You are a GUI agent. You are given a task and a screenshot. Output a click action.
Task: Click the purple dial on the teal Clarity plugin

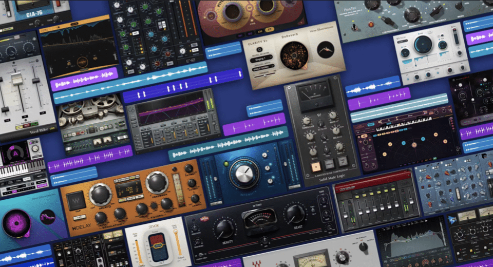click(16, 223)
